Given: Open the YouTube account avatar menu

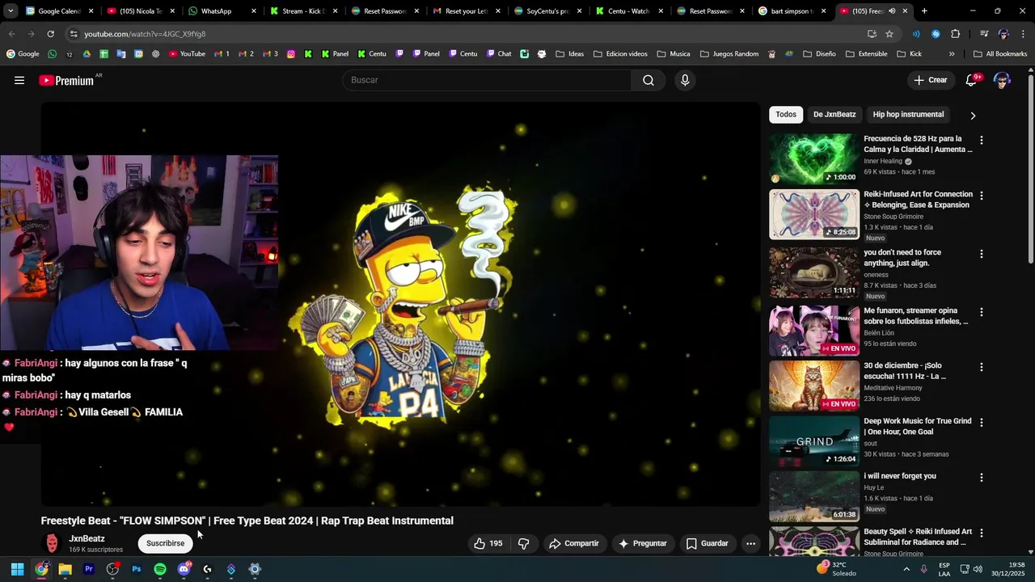Looking at the screenshot, I should tap(1002, 80).
